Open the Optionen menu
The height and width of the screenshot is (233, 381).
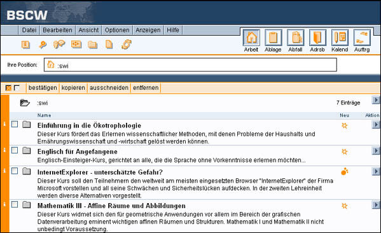click(117, 30)
